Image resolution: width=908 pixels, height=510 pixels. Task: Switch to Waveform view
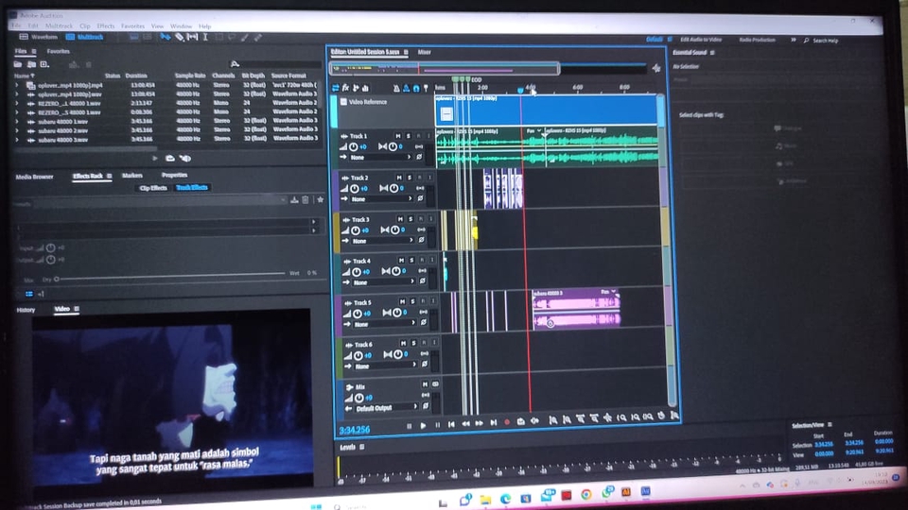click(x=39, y=37)
